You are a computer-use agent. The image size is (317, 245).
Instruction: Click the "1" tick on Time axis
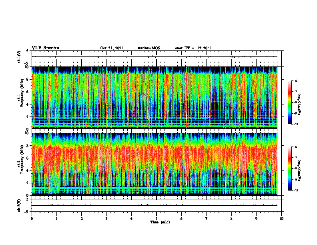pos(56,219)
